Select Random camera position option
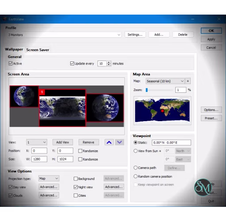 coord(136,176)
